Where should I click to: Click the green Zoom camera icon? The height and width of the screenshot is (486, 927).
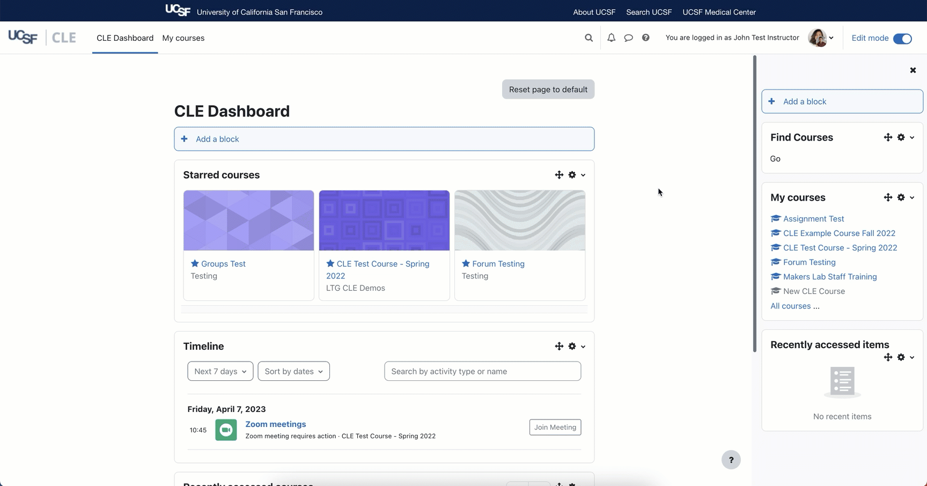coord(226,430)
